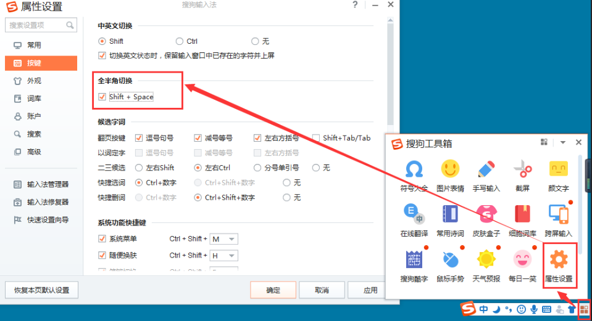Screen dimensions: 592x321
Task: Select 左右Shift for 二三候选
Action: (139, 168)
